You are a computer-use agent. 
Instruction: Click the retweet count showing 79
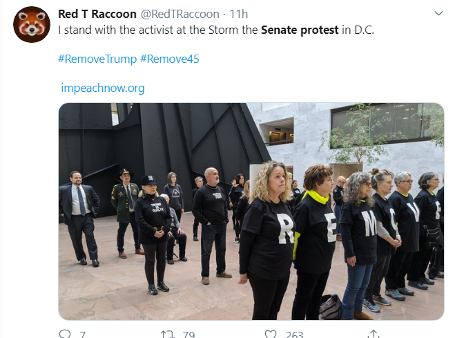(188, 335)
